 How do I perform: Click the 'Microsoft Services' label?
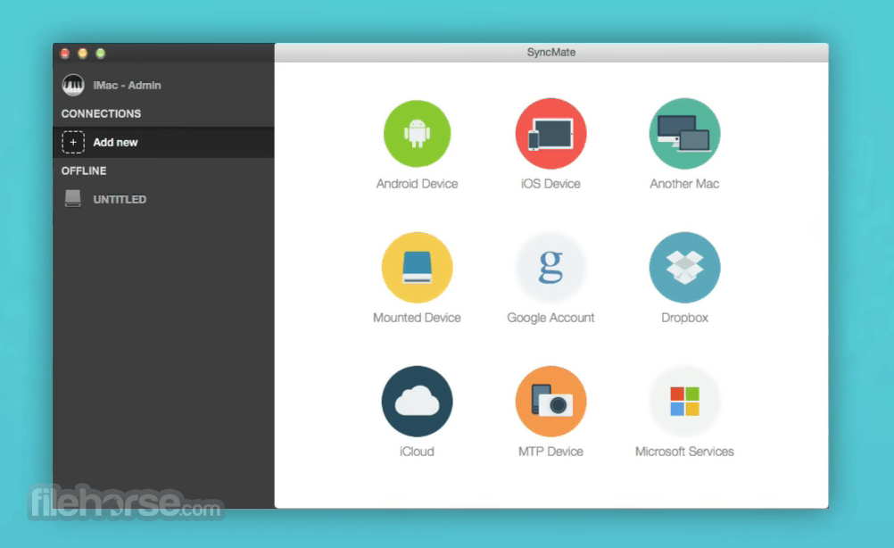click(x=684, y=452)
